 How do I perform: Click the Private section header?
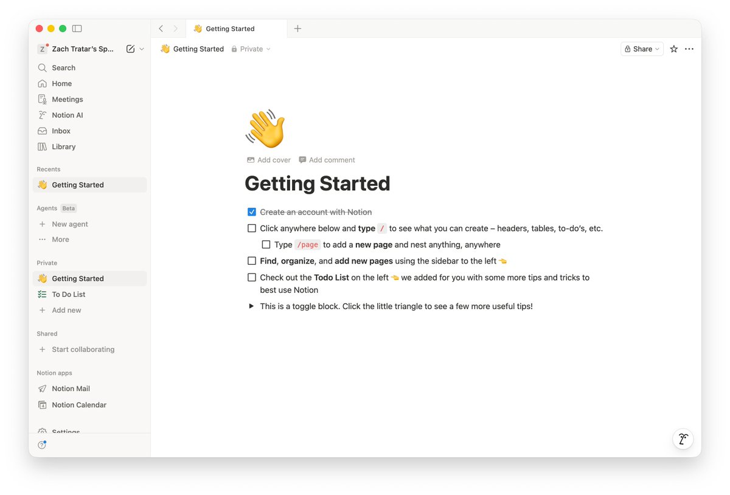coord(47,263)
